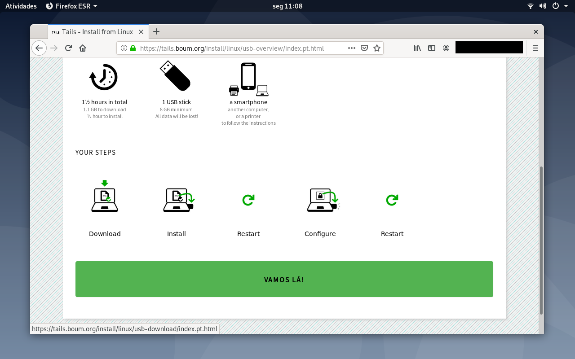Viewport: 575px width, 359px height.
Task: Click the browser back arrow button
Action: 39,48
